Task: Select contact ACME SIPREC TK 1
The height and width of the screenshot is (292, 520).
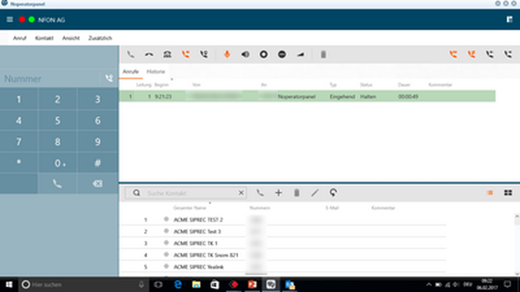Action: point(195,243)
